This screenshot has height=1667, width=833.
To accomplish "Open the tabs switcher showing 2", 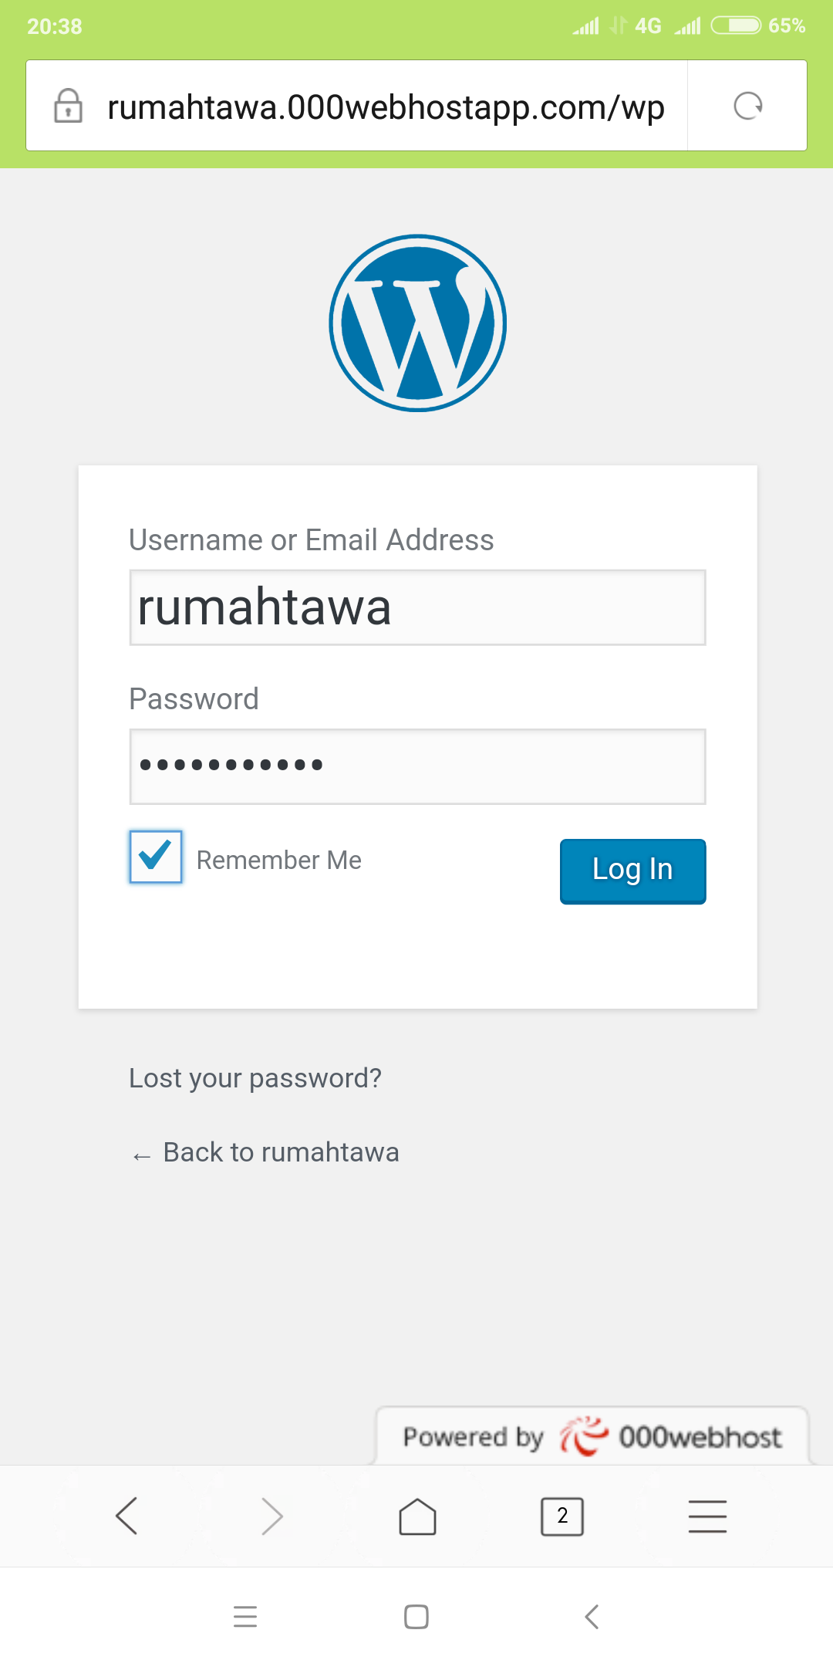I will pyautogui.click(x=562, y=1516).
